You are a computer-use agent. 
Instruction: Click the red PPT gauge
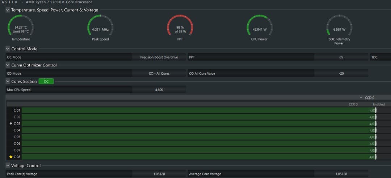click(x=180, y=25)
